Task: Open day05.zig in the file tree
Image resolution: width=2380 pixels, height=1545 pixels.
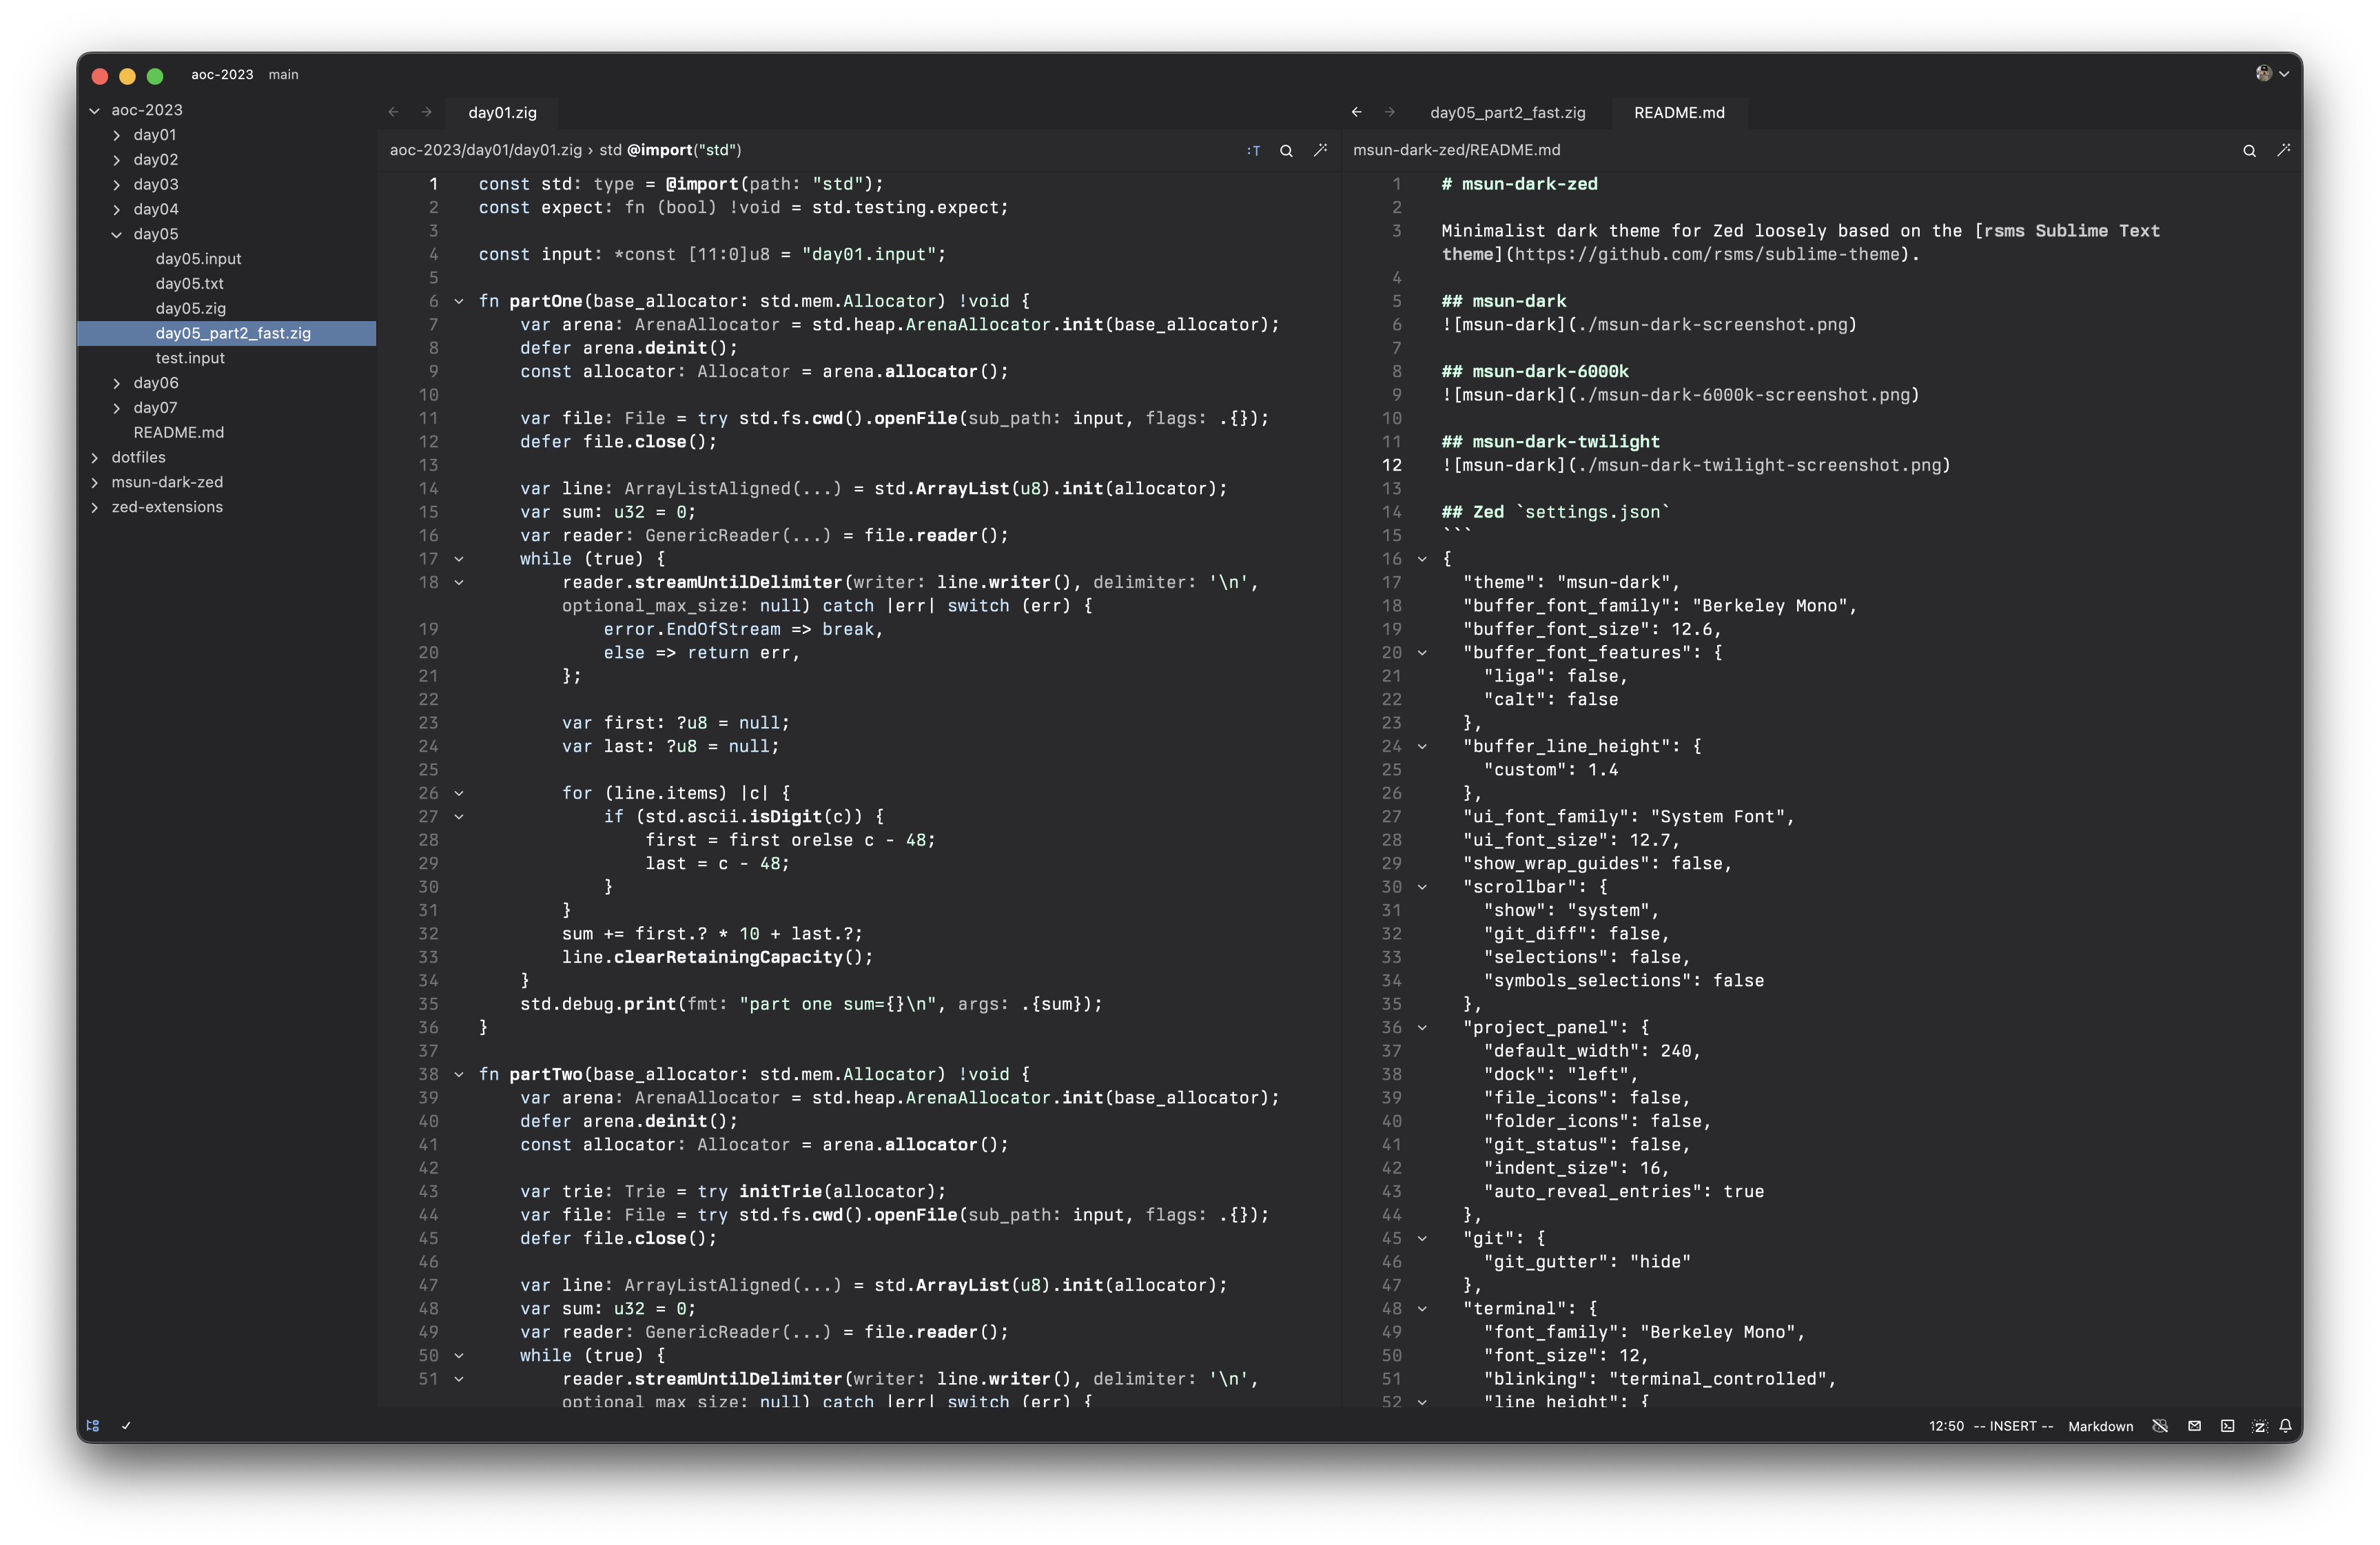Action: click(x=190, y=308)
